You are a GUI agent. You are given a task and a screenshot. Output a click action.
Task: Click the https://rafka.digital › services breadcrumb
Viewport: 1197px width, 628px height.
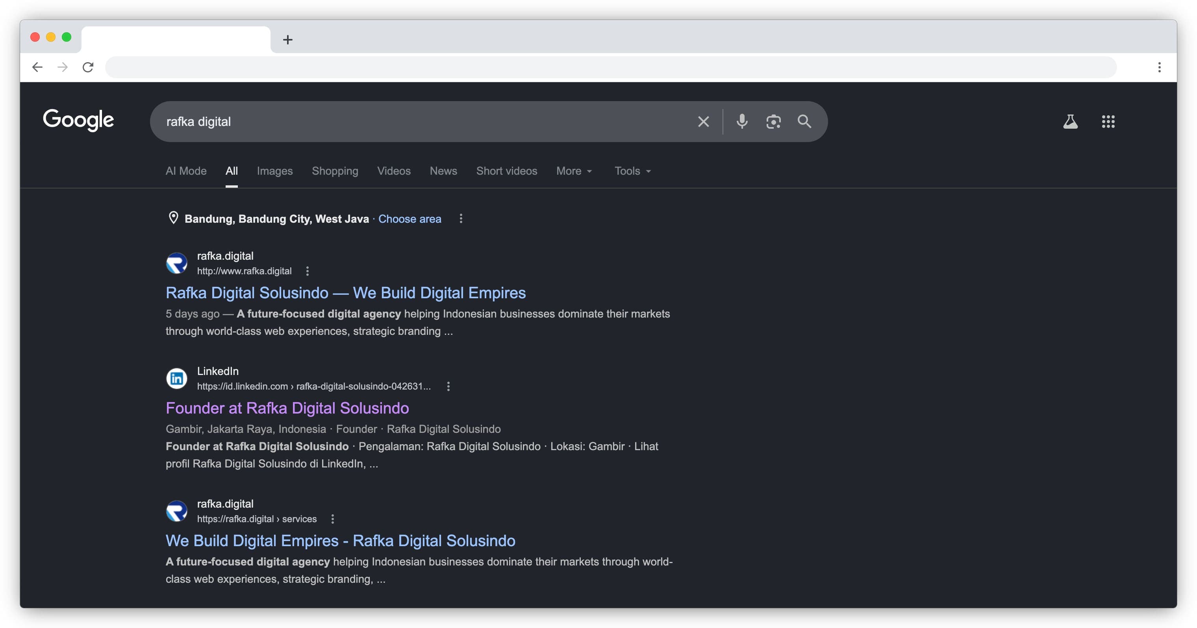coord(256,519)
